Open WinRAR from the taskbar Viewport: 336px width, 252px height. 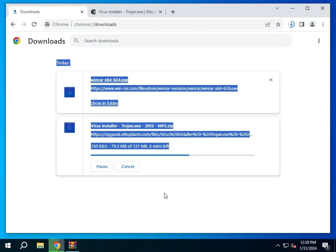tap(73, 245)
